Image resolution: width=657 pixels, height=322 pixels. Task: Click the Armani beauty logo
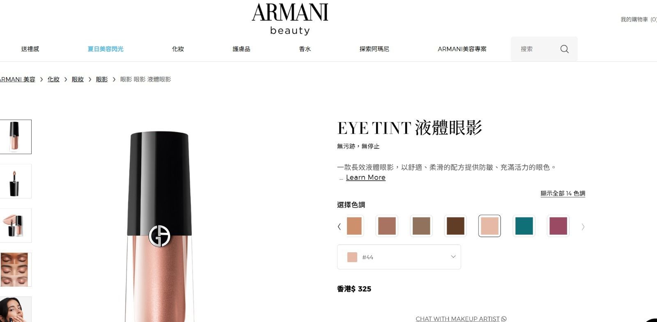290,19
